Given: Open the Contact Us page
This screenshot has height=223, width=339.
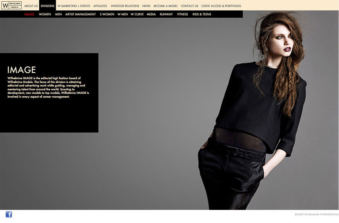Looking at the screenshot, I should [189, 6].
